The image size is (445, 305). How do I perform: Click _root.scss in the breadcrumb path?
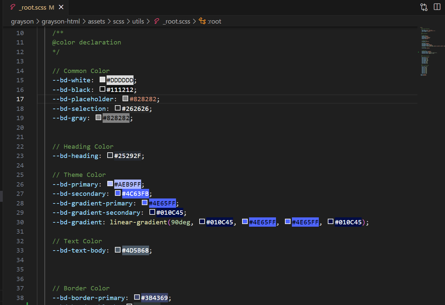click(176, 21)
